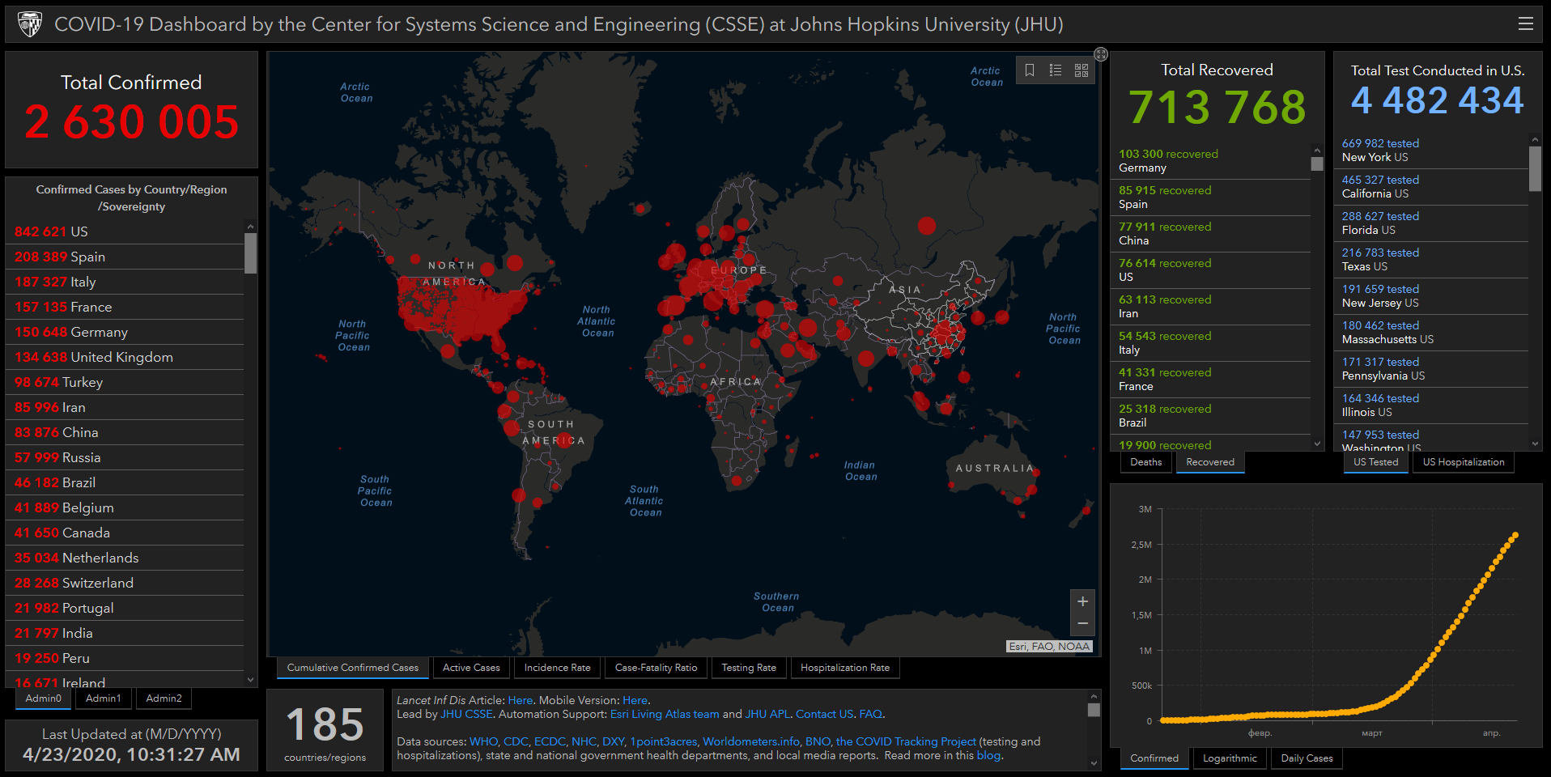The height and width of the screenshot is (777, 1551).
Task: Open the WHO data source link
Action: (484, 741)
